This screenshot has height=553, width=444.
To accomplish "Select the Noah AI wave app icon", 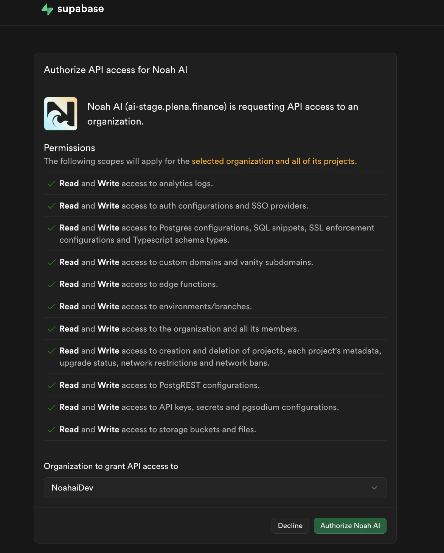I will click(x=61, y=113).
